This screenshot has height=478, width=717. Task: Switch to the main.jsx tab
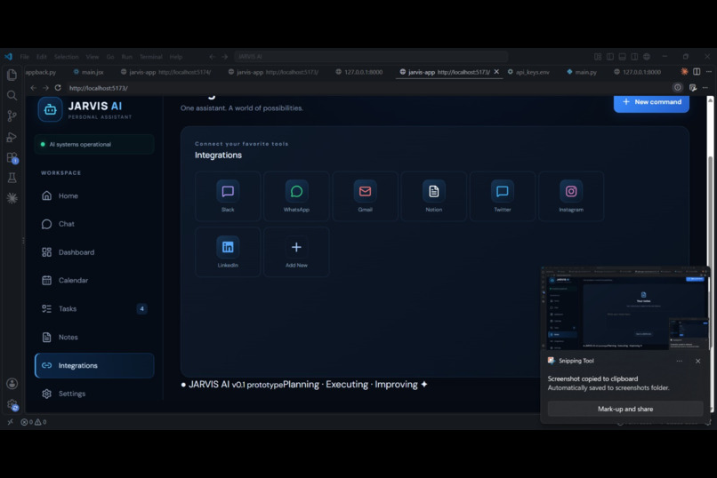point(90,72)
